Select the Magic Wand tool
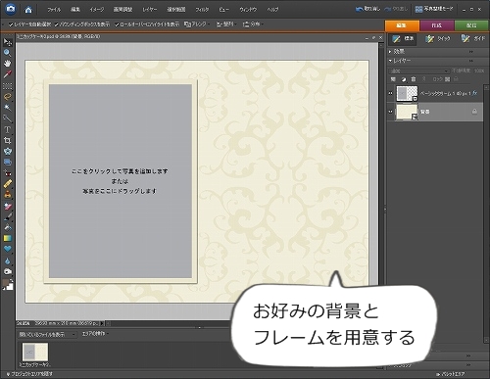Viewport: 490px width, 379px height. pos(7,108)
